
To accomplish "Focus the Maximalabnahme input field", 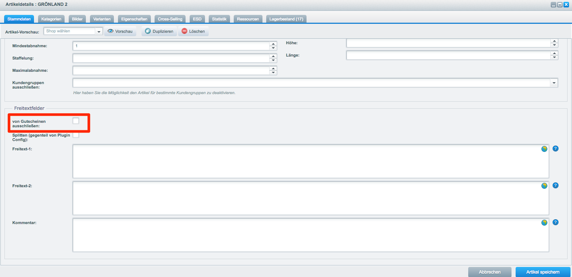I will pos(171,70).
